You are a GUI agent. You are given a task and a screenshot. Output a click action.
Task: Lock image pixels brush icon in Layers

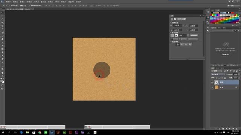pyautogui.click(x=219, y=78)
